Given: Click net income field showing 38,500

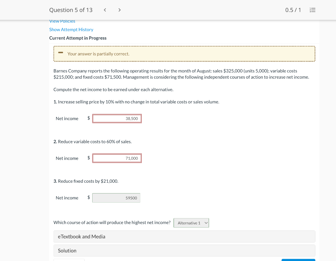Looking at the screenshot, I should coord(117,119).
